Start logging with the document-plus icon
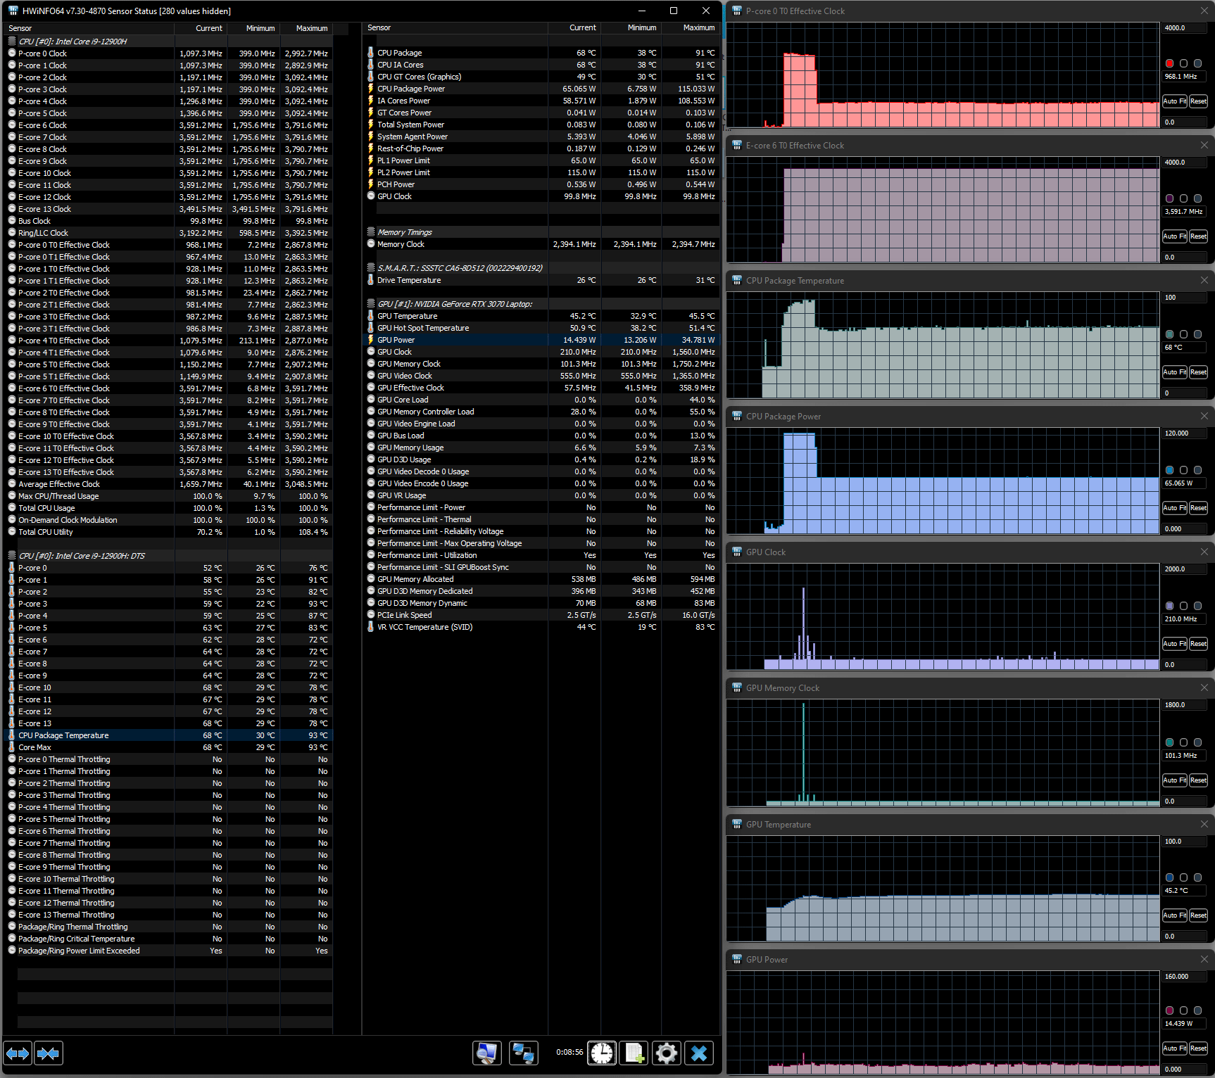1215x1078 pixels. [634, 1053]
